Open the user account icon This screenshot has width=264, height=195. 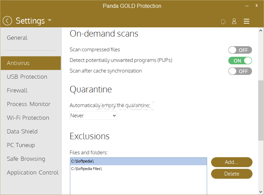pyautogui.click(x=234, y=21)
